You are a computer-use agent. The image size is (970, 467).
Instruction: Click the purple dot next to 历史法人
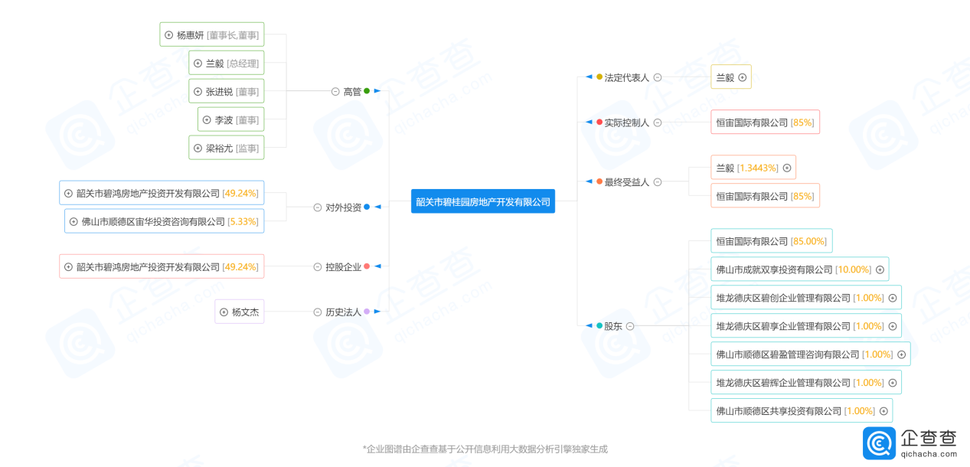click(x=367, y=312)
